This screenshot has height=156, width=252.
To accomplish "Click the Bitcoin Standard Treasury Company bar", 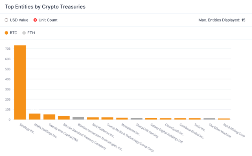I will coord(64,118).
